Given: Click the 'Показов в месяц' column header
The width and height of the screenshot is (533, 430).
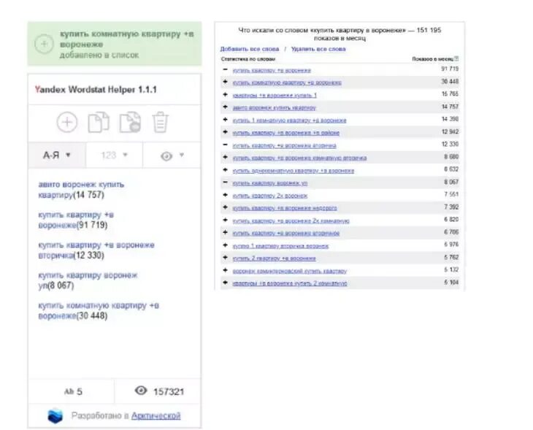Looking at the screenshot, I should click(433, 59).
